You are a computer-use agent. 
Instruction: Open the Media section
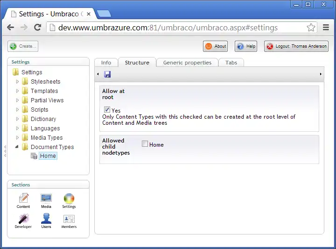tap(46, 201)
